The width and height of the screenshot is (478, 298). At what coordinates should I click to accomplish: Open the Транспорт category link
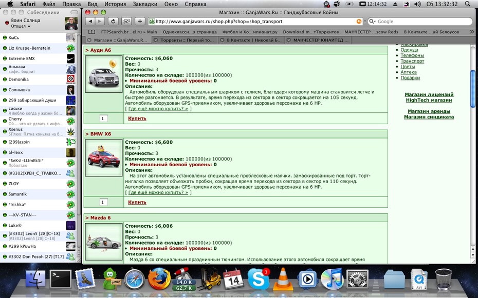[x=412, y=61]
